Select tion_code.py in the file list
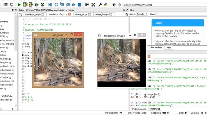Screen dimensions: 207x116 tap(6, 100)
